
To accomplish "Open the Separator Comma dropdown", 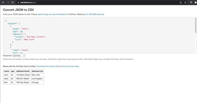I will [19, 56].
